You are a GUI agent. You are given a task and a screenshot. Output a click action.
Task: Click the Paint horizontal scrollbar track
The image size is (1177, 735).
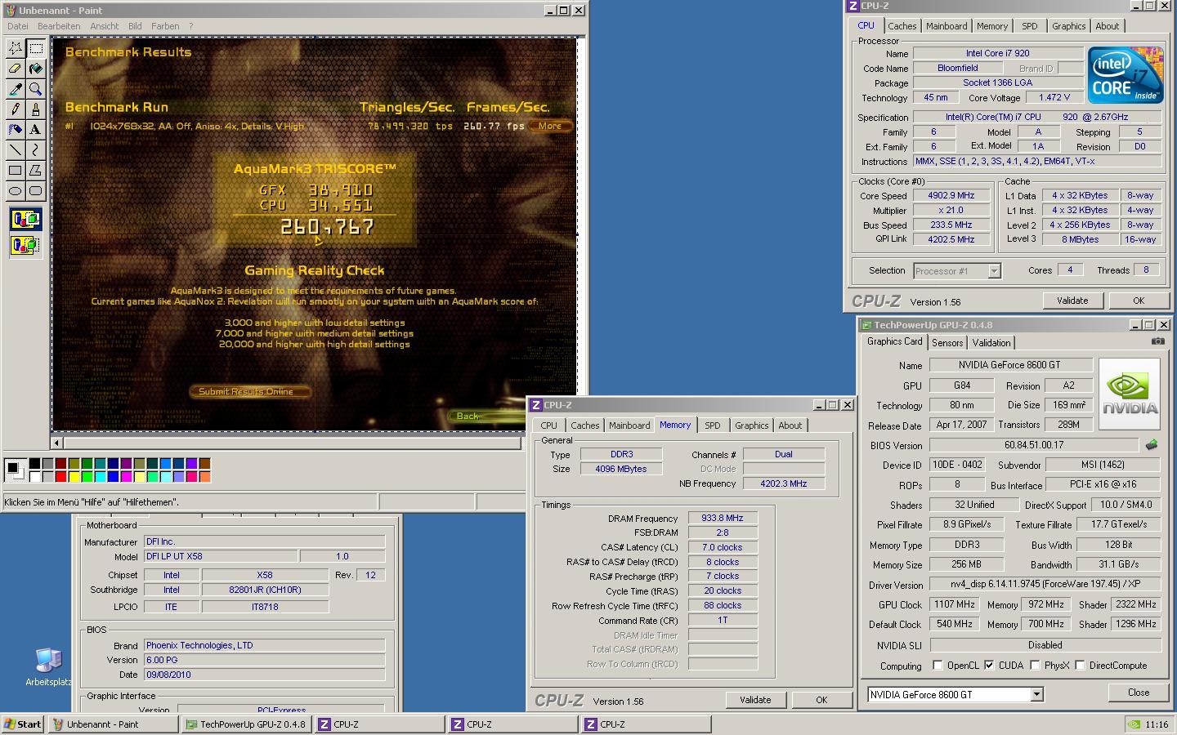click(292, 443)
